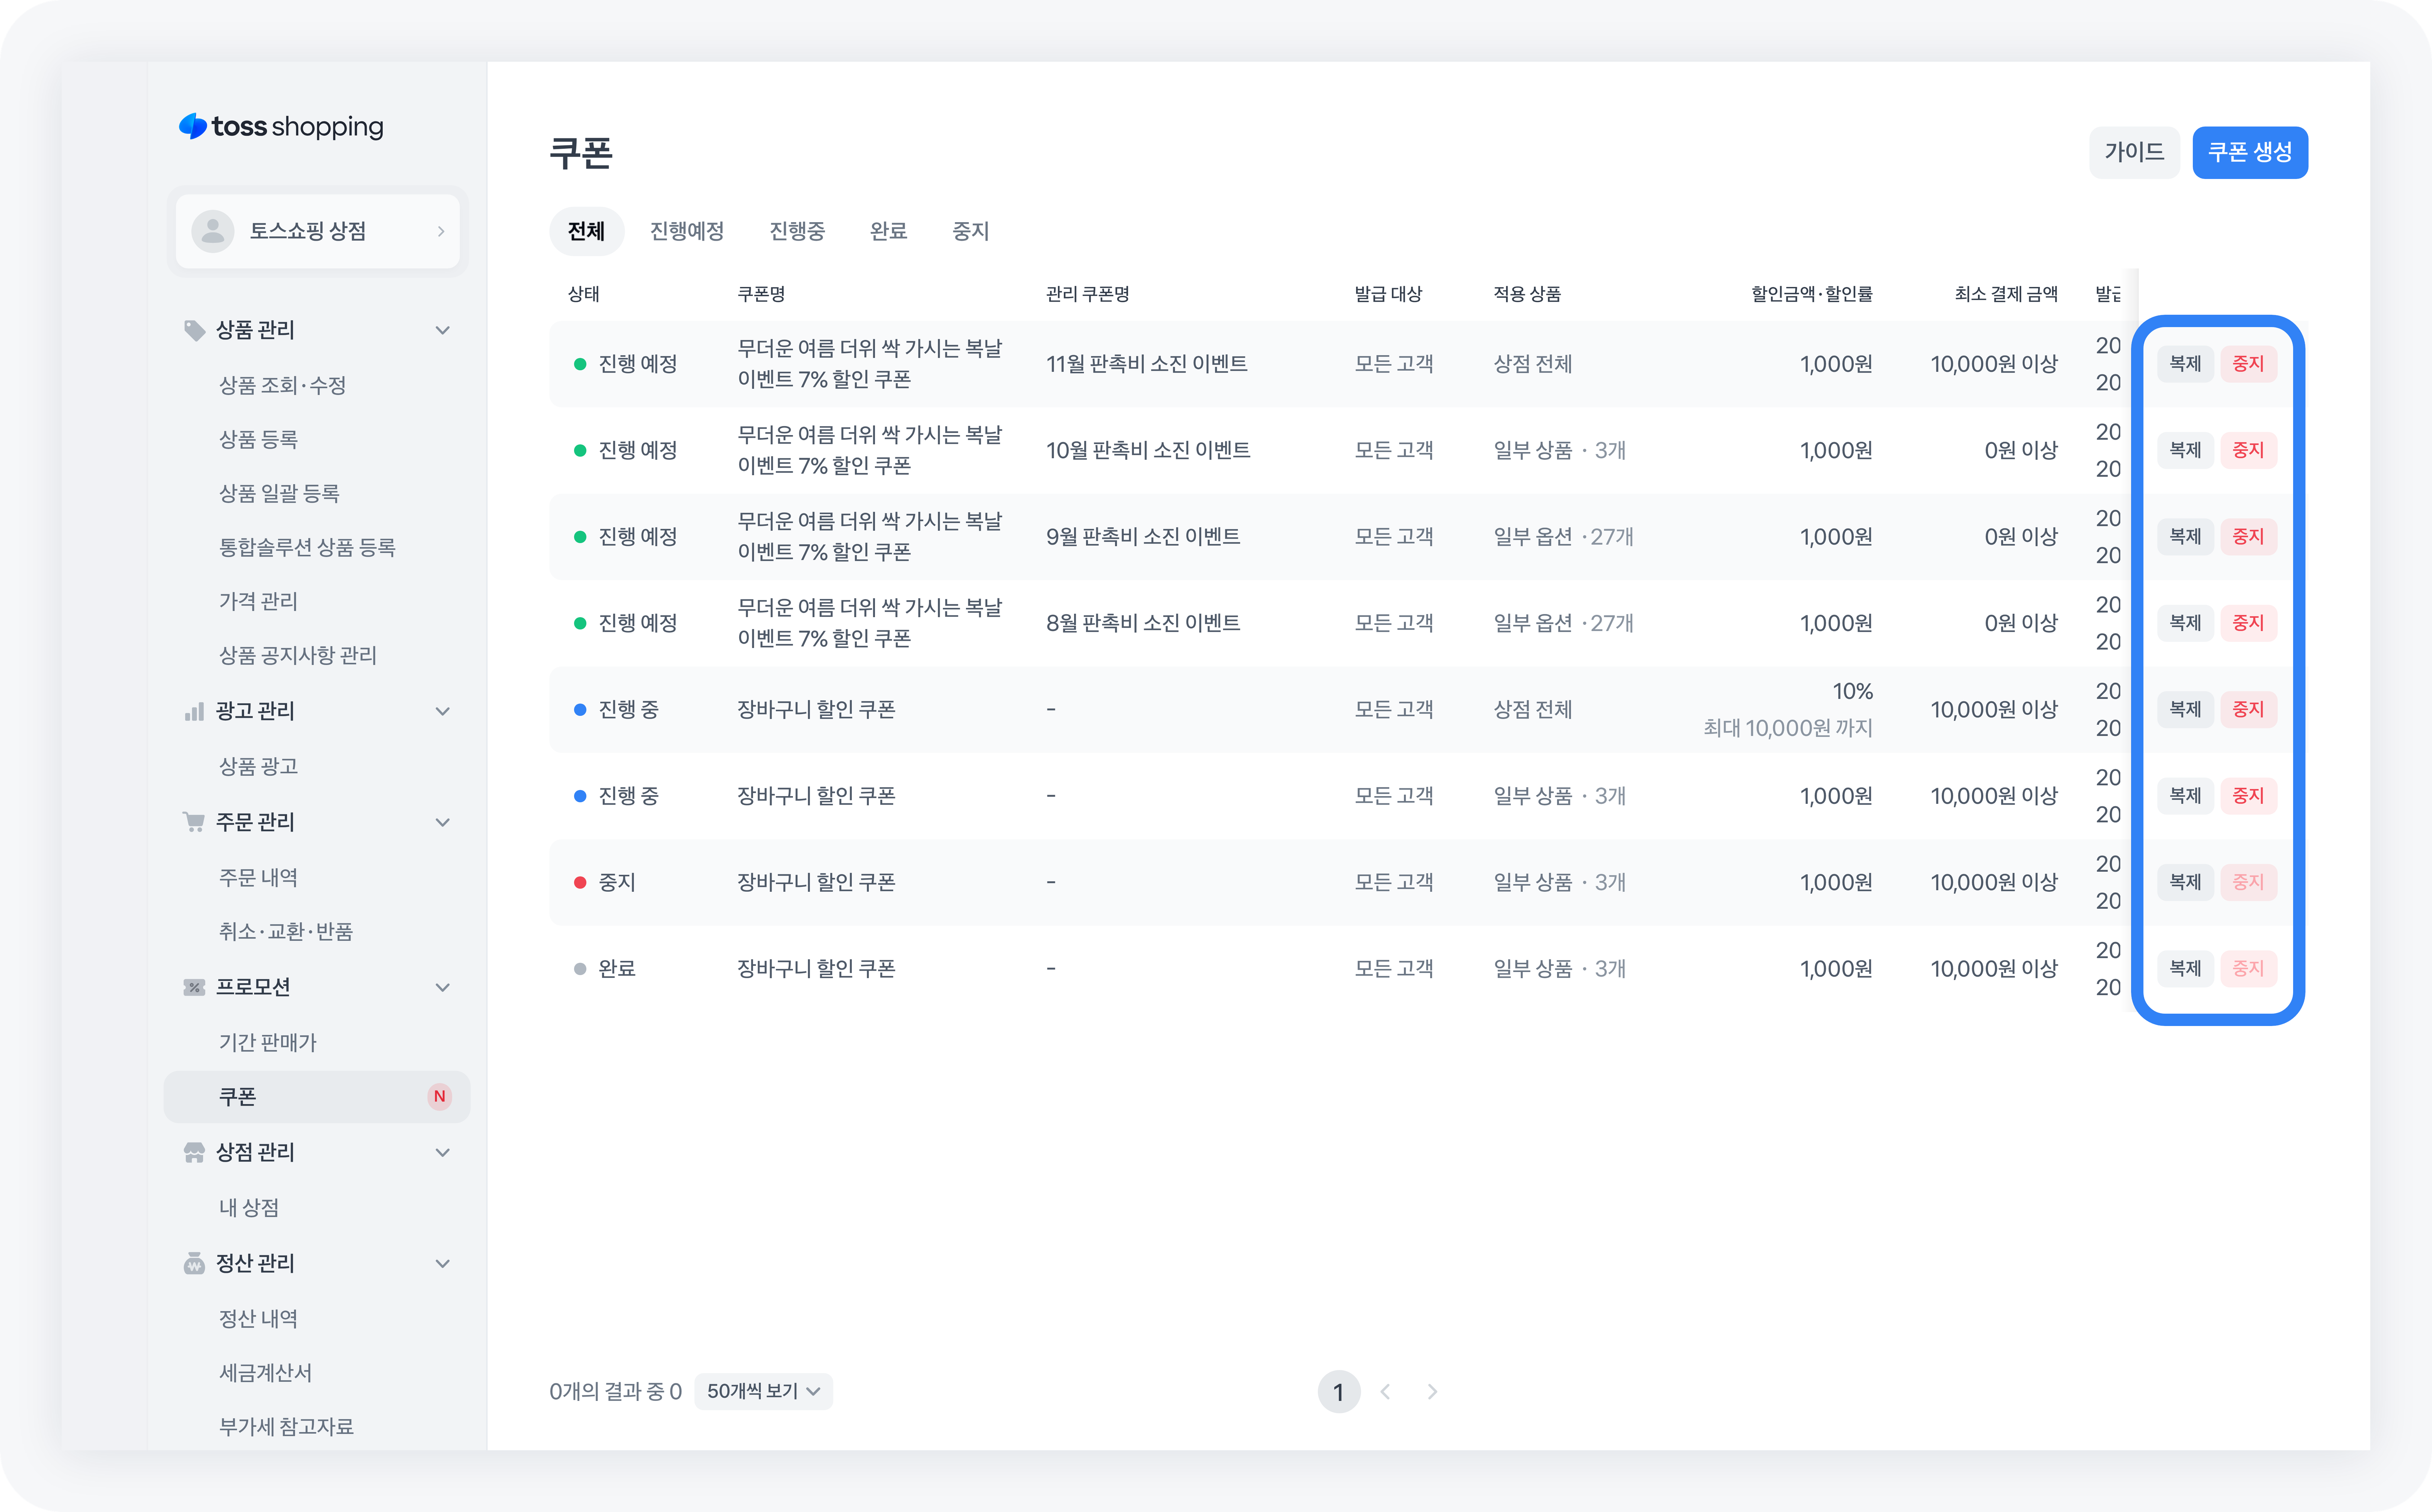Collapse the 상품 관리 section chevron

click(x=442, y=330)
